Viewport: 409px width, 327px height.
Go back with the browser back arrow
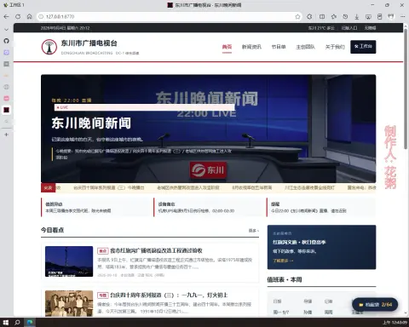tap(6, 17)
